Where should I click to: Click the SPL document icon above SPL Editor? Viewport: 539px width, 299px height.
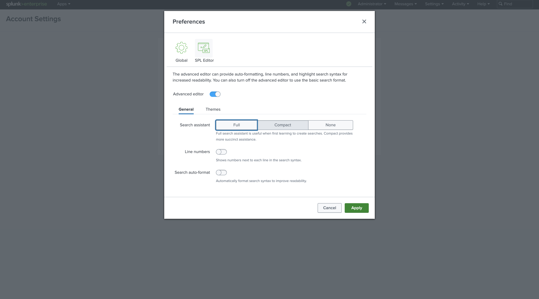(204, 48)
